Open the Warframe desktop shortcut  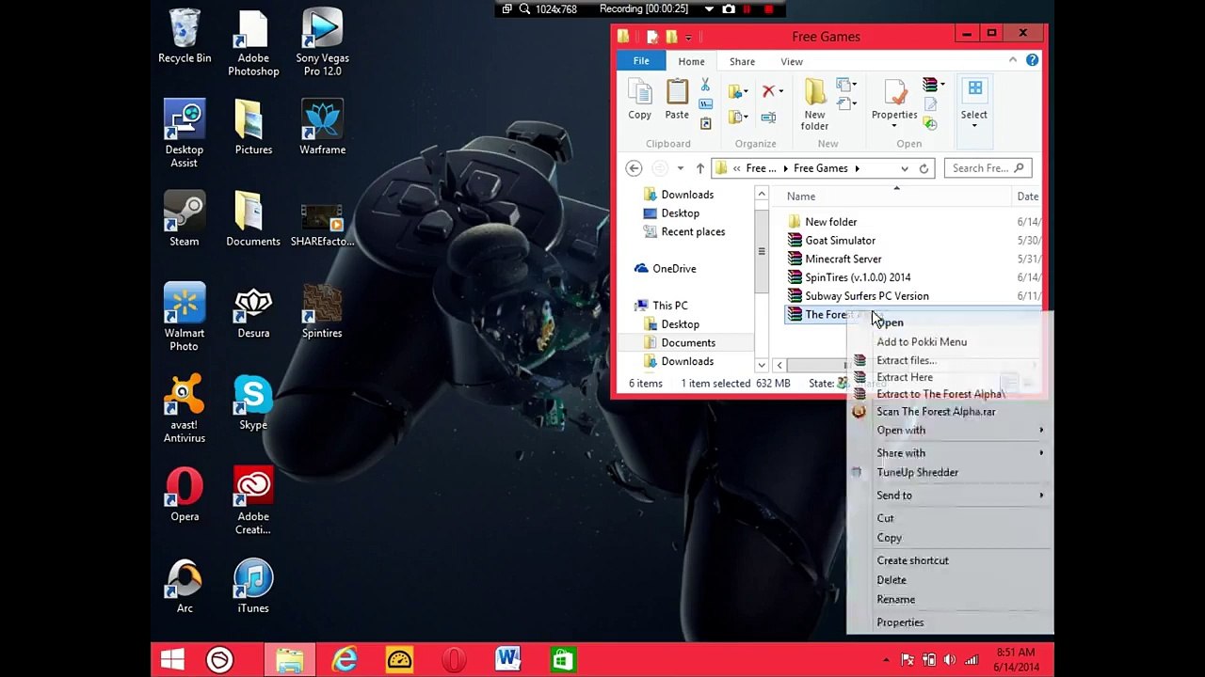click(322, 129)
